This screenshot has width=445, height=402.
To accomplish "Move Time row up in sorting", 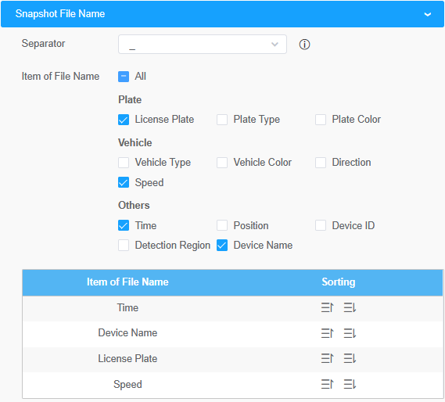I will (x=327, y=307).
